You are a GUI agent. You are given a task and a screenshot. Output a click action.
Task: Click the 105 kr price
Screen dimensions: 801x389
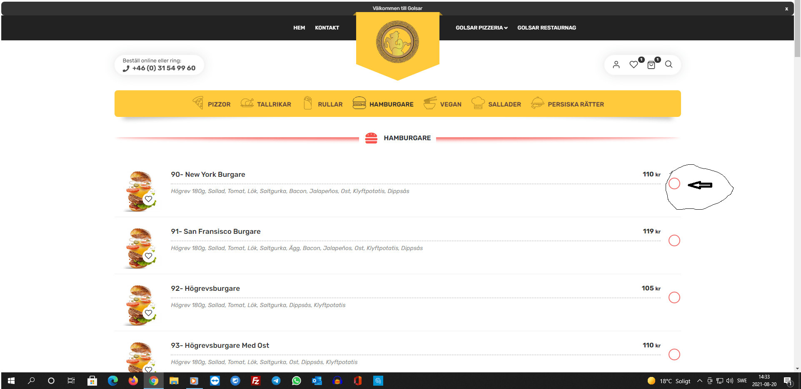pos(651,288)
